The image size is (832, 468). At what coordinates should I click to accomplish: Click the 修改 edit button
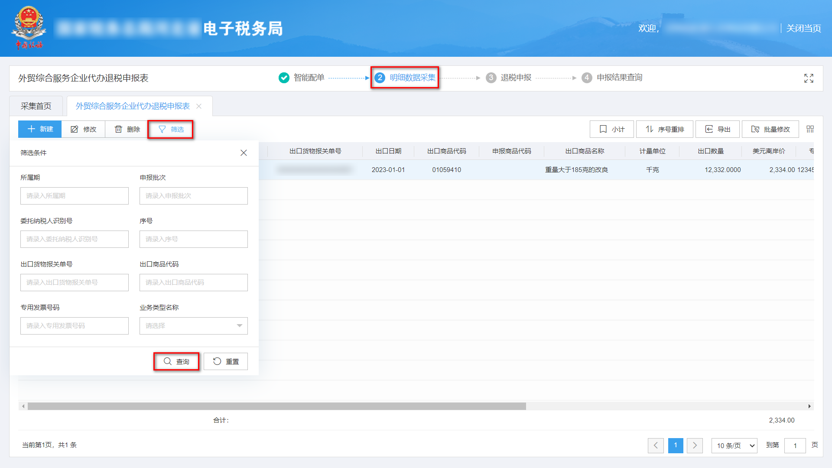[x=83, y=129]
